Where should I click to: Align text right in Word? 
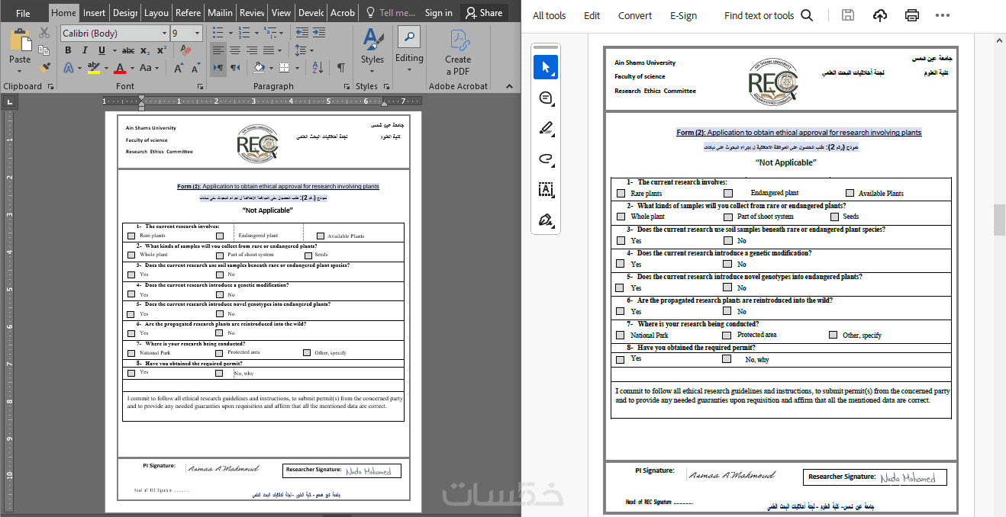click(x=252, y=50)
